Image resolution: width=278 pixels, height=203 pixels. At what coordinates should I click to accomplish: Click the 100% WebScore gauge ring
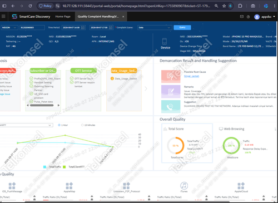pyautogui.click(x=231, y=146)
